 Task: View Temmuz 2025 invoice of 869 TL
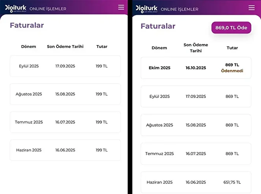pos(196,154)
